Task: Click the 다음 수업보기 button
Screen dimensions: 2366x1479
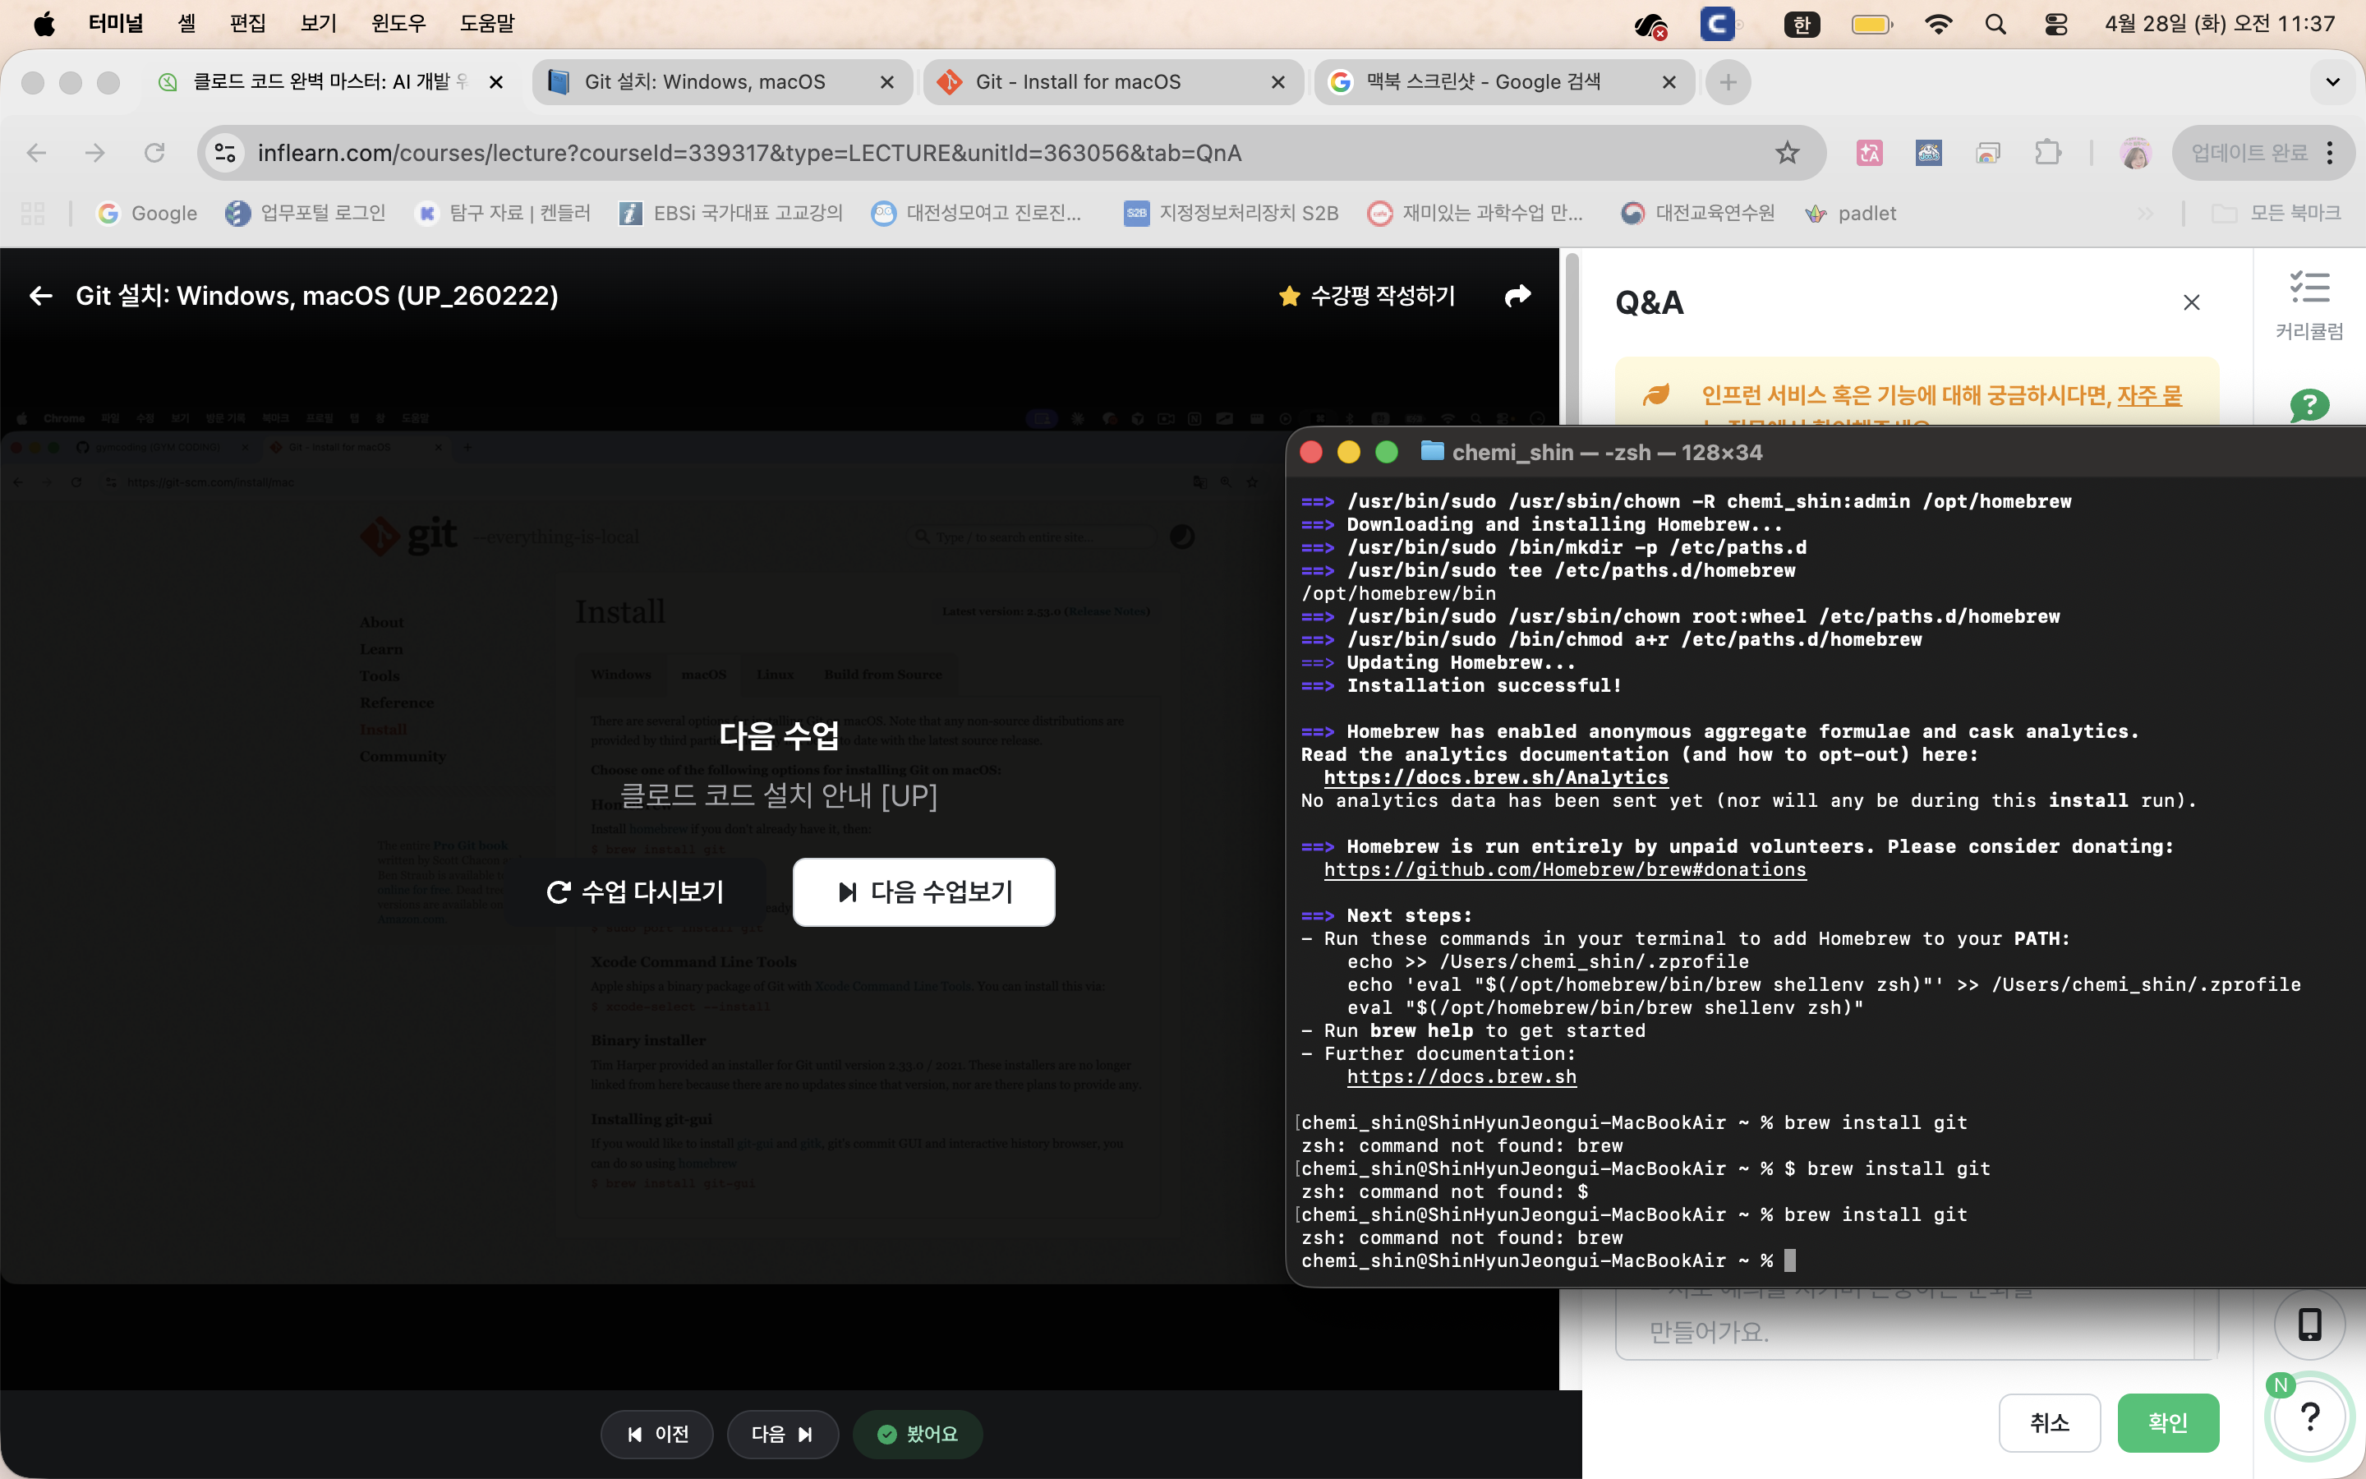Action: click(923, 892)
